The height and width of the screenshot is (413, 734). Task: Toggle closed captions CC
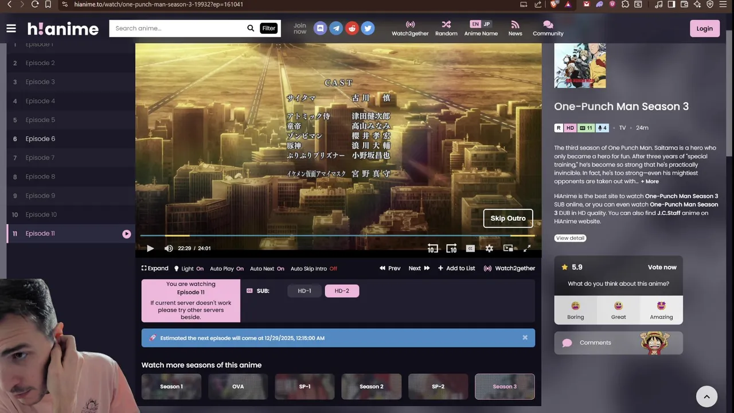[470, 248]
